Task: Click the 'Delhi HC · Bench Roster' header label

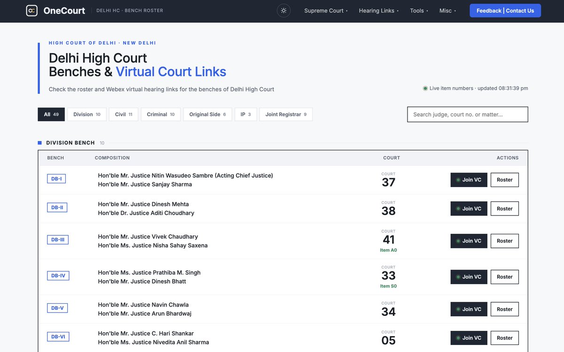Action: click(130, 10)
